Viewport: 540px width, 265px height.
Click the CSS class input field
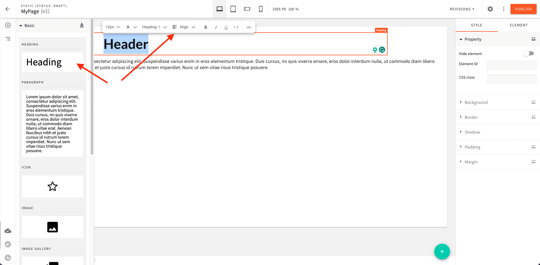pyautogui.click(x=512, y=79)
